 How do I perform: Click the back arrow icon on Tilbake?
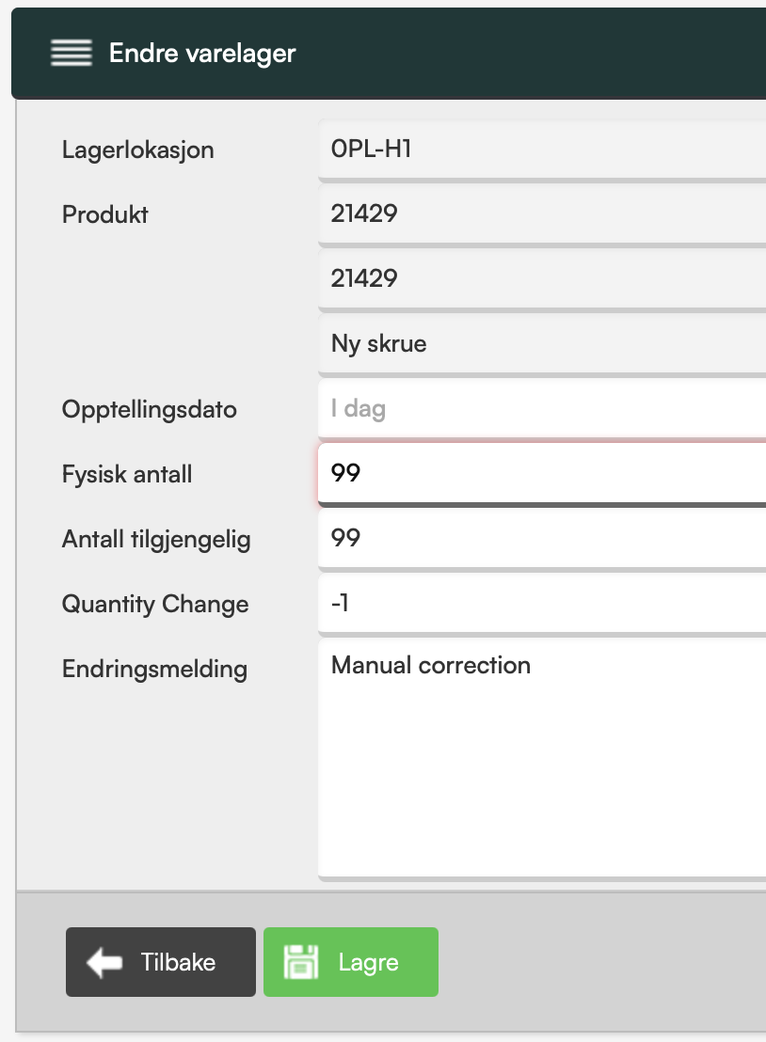coord(104,962)
